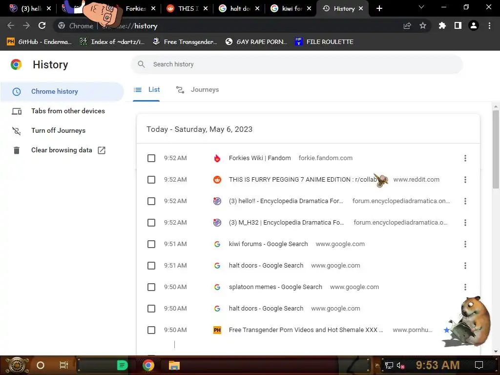Open actions menu for splatoon memes entry
This screenshot has width=500, height=375.
click(x=465, y=287)
